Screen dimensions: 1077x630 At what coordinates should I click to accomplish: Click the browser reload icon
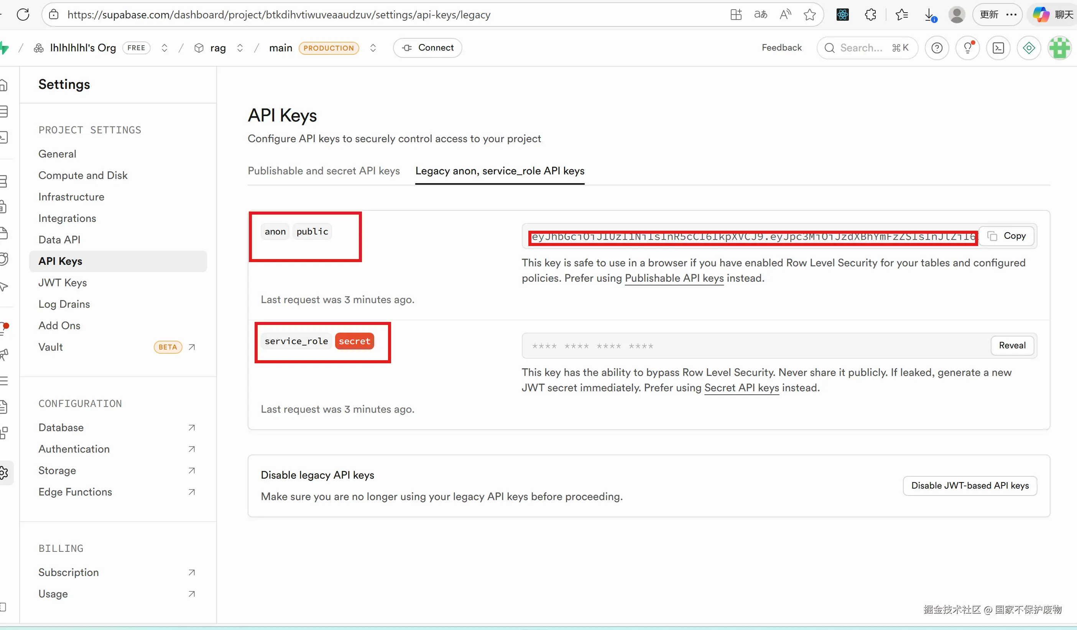click(x=23, y=15)
